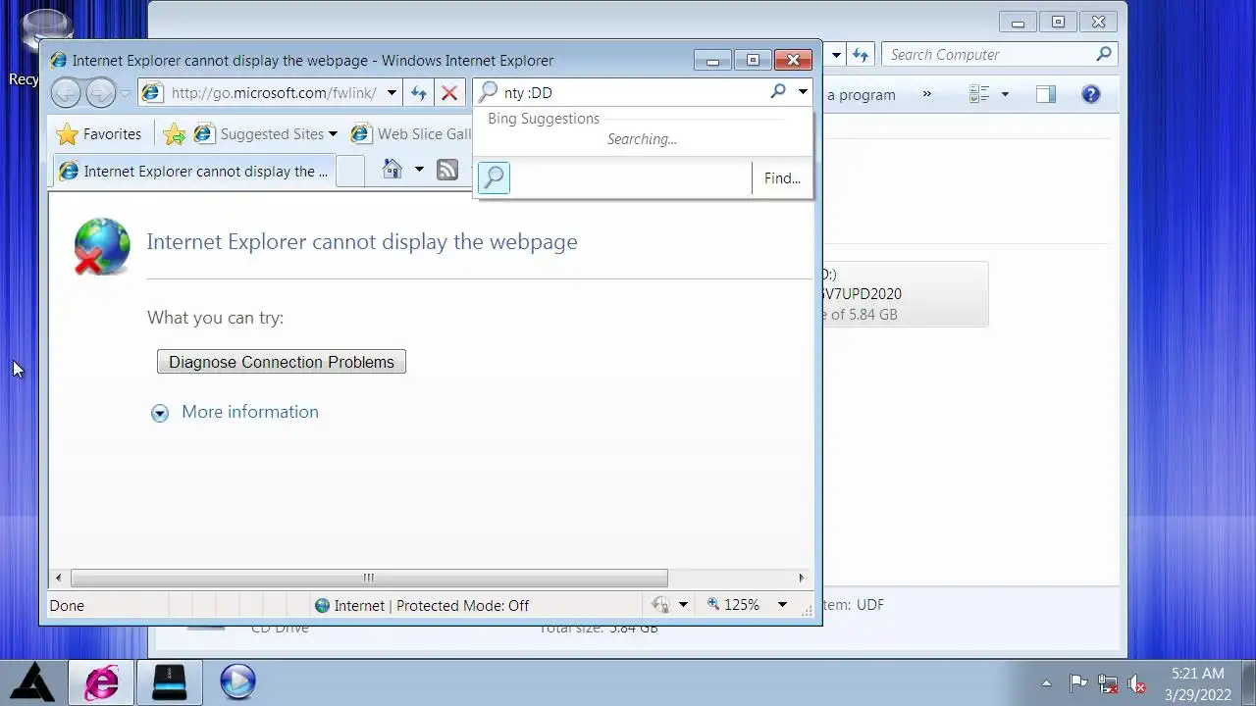
Task: Expand the address bar autocomplete dropdown arrow
Action: tap(392, 93)
